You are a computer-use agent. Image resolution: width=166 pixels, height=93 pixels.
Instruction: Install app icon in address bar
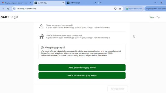click(115, 9)
